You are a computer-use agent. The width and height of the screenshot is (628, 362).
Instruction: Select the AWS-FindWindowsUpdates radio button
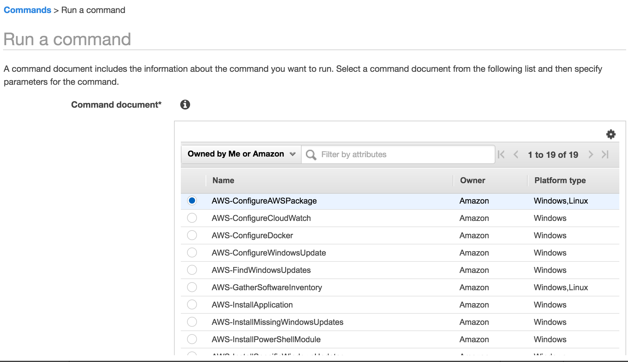tap(192, 270)
